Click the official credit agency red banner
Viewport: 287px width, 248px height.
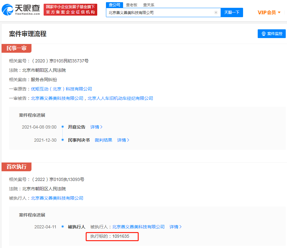click(70, 10)
